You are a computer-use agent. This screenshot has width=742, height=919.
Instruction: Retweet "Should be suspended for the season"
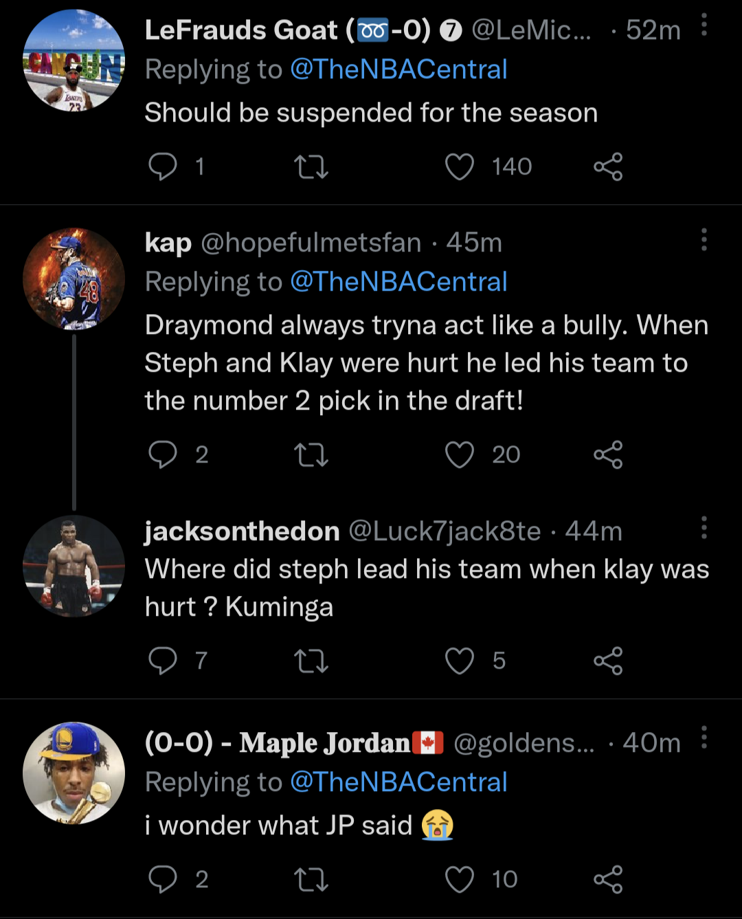311,166
